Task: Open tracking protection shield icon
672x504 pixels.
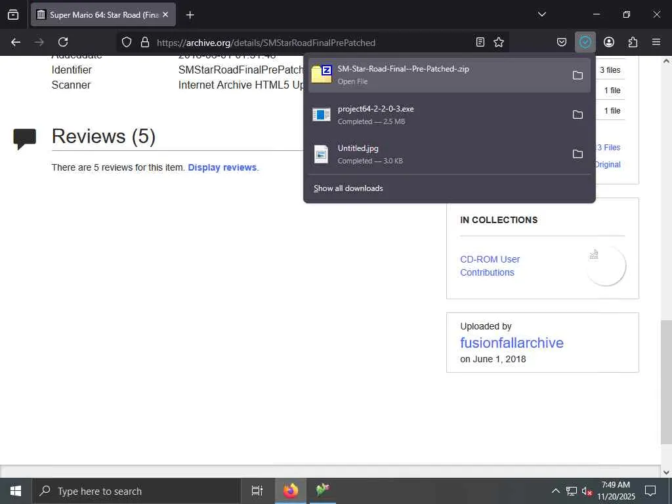Action: point(127,42)
